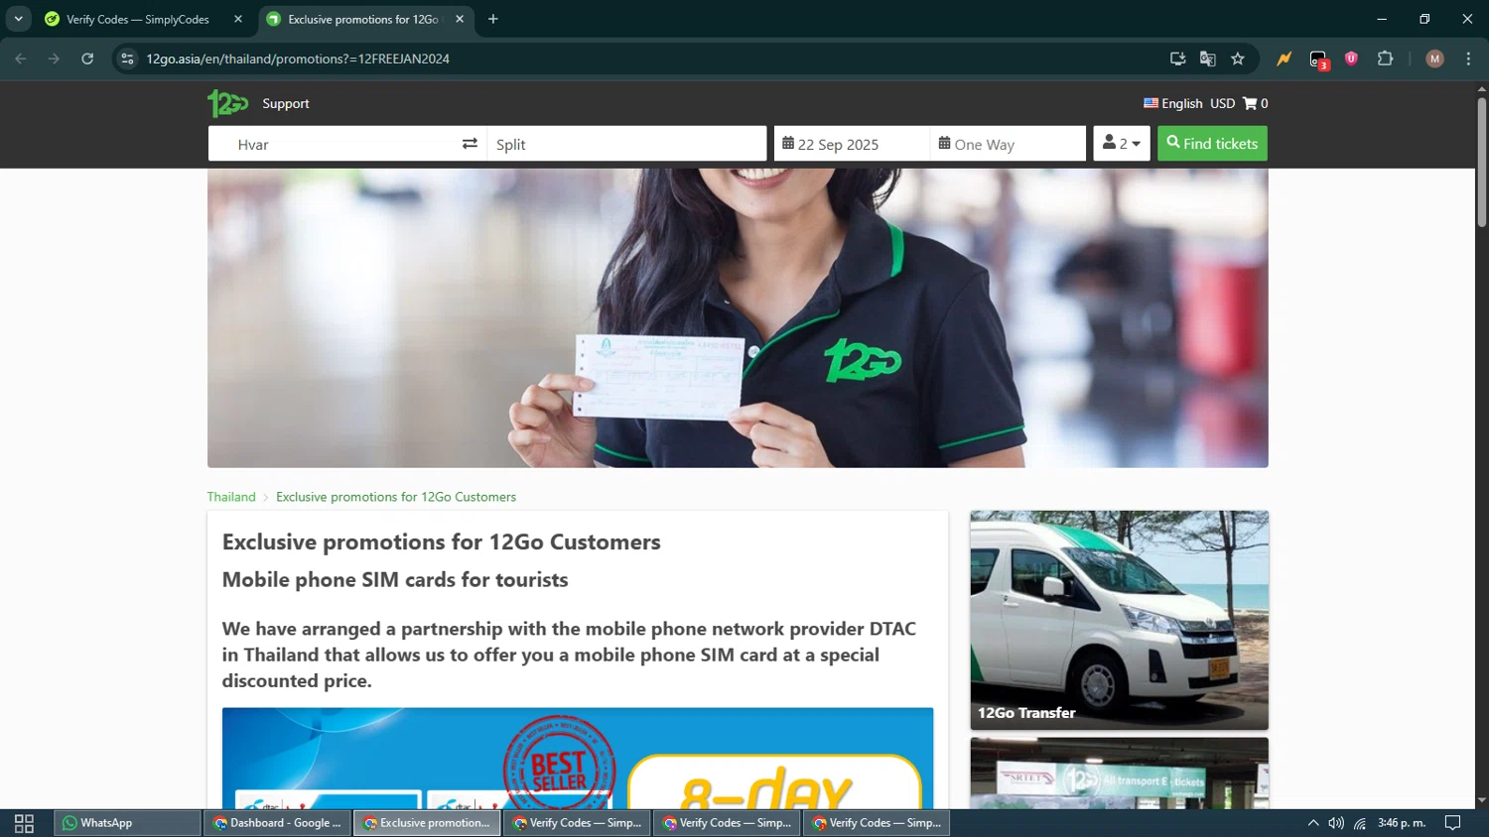Switch to the Exclusive promotion... taskbar window

(x=427, y=823)
